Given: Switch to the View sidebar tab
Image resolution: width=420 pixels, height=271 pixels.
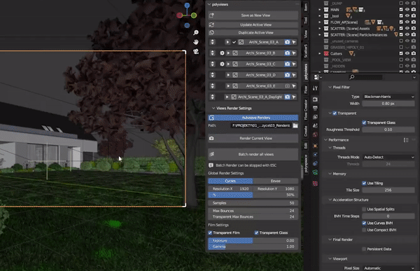Looking at the screenshot, I should 305,34.
